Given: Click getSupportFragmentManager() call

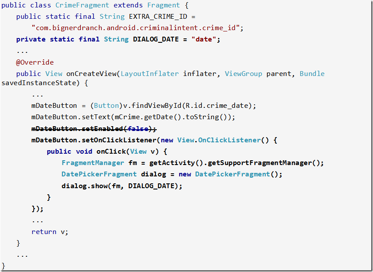Looking at the screenshot, I should click(x=264, y=163).
